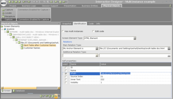
Task: Collapse the iexplore tree node
Action: tap(2, 29)
